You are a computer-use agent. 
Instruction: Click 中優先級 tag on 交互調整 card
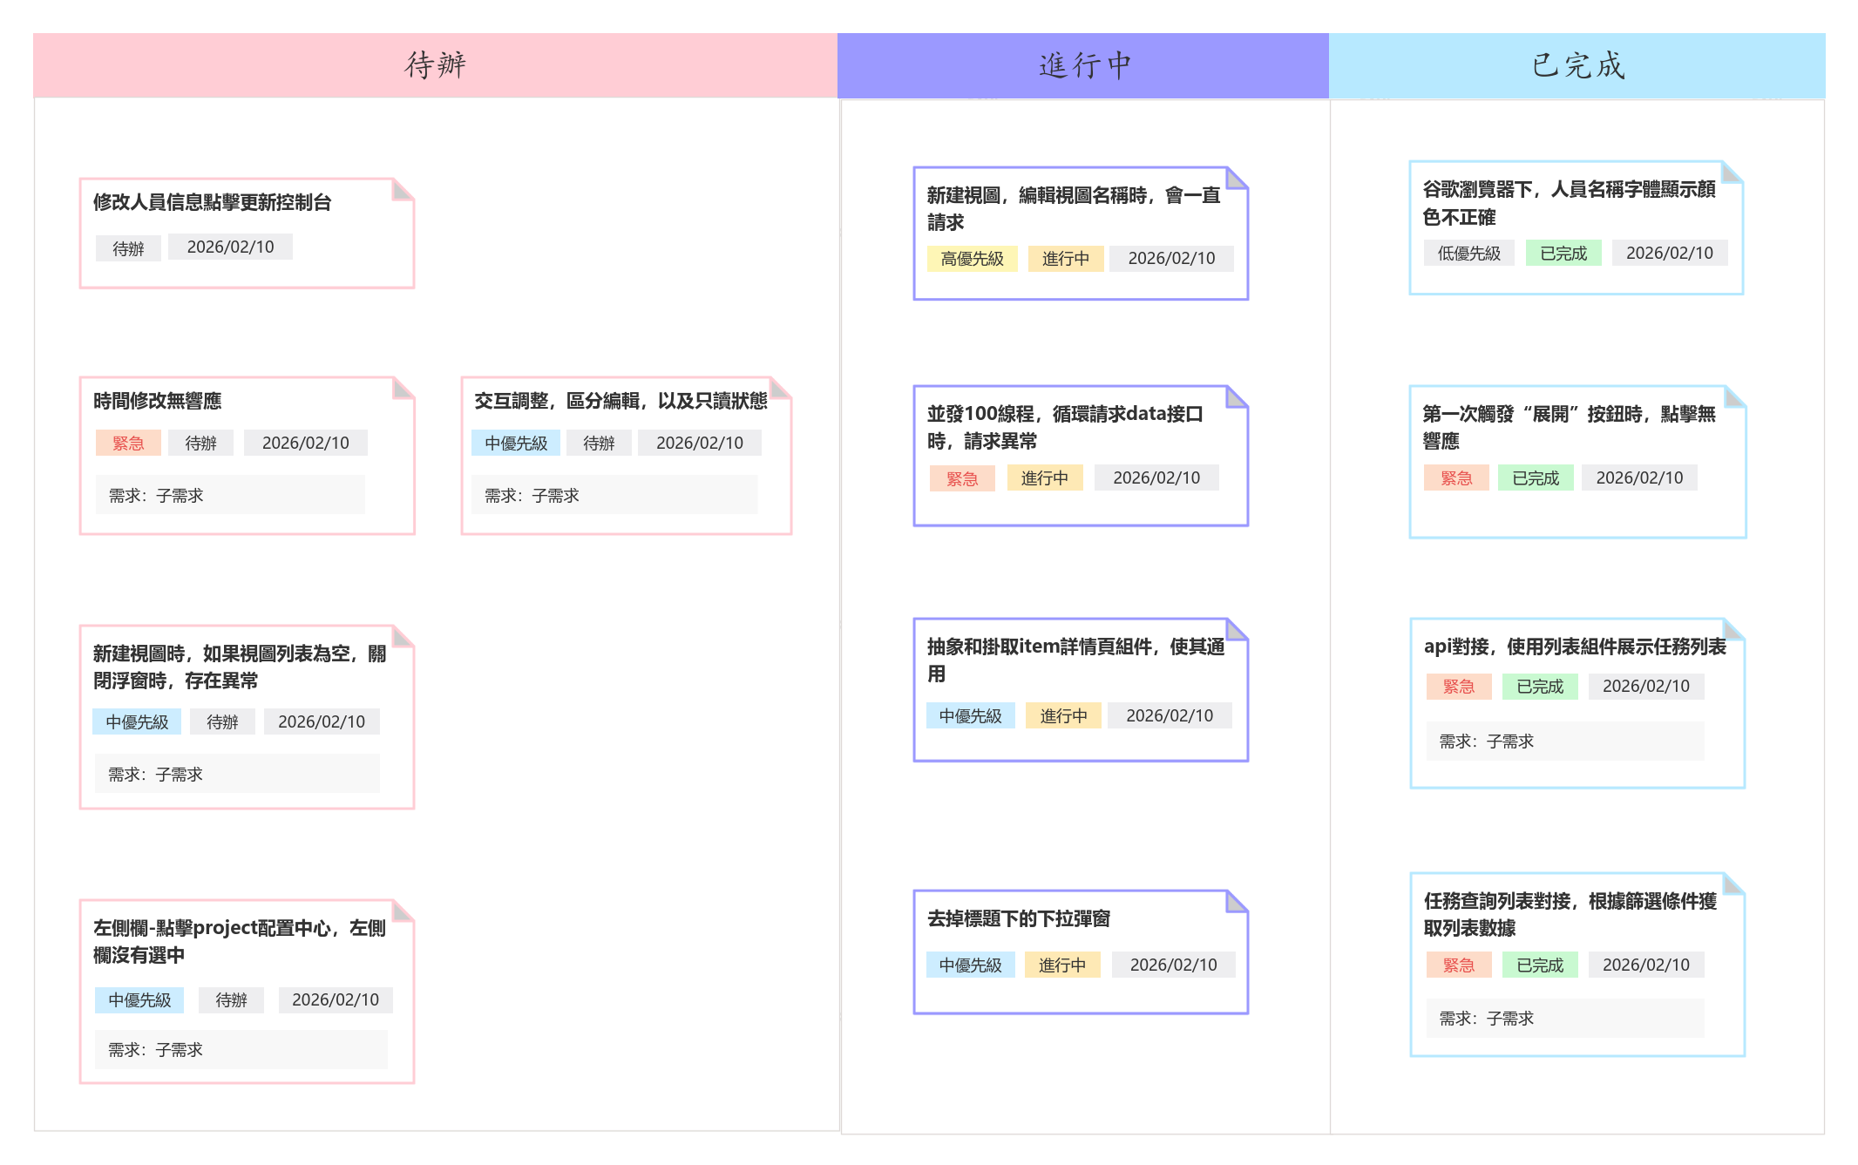516,443
